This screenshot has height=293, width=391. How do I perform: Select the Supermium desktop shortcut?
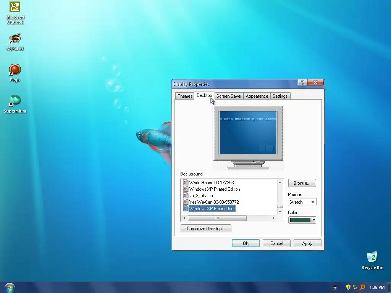[x=15, y=104]
